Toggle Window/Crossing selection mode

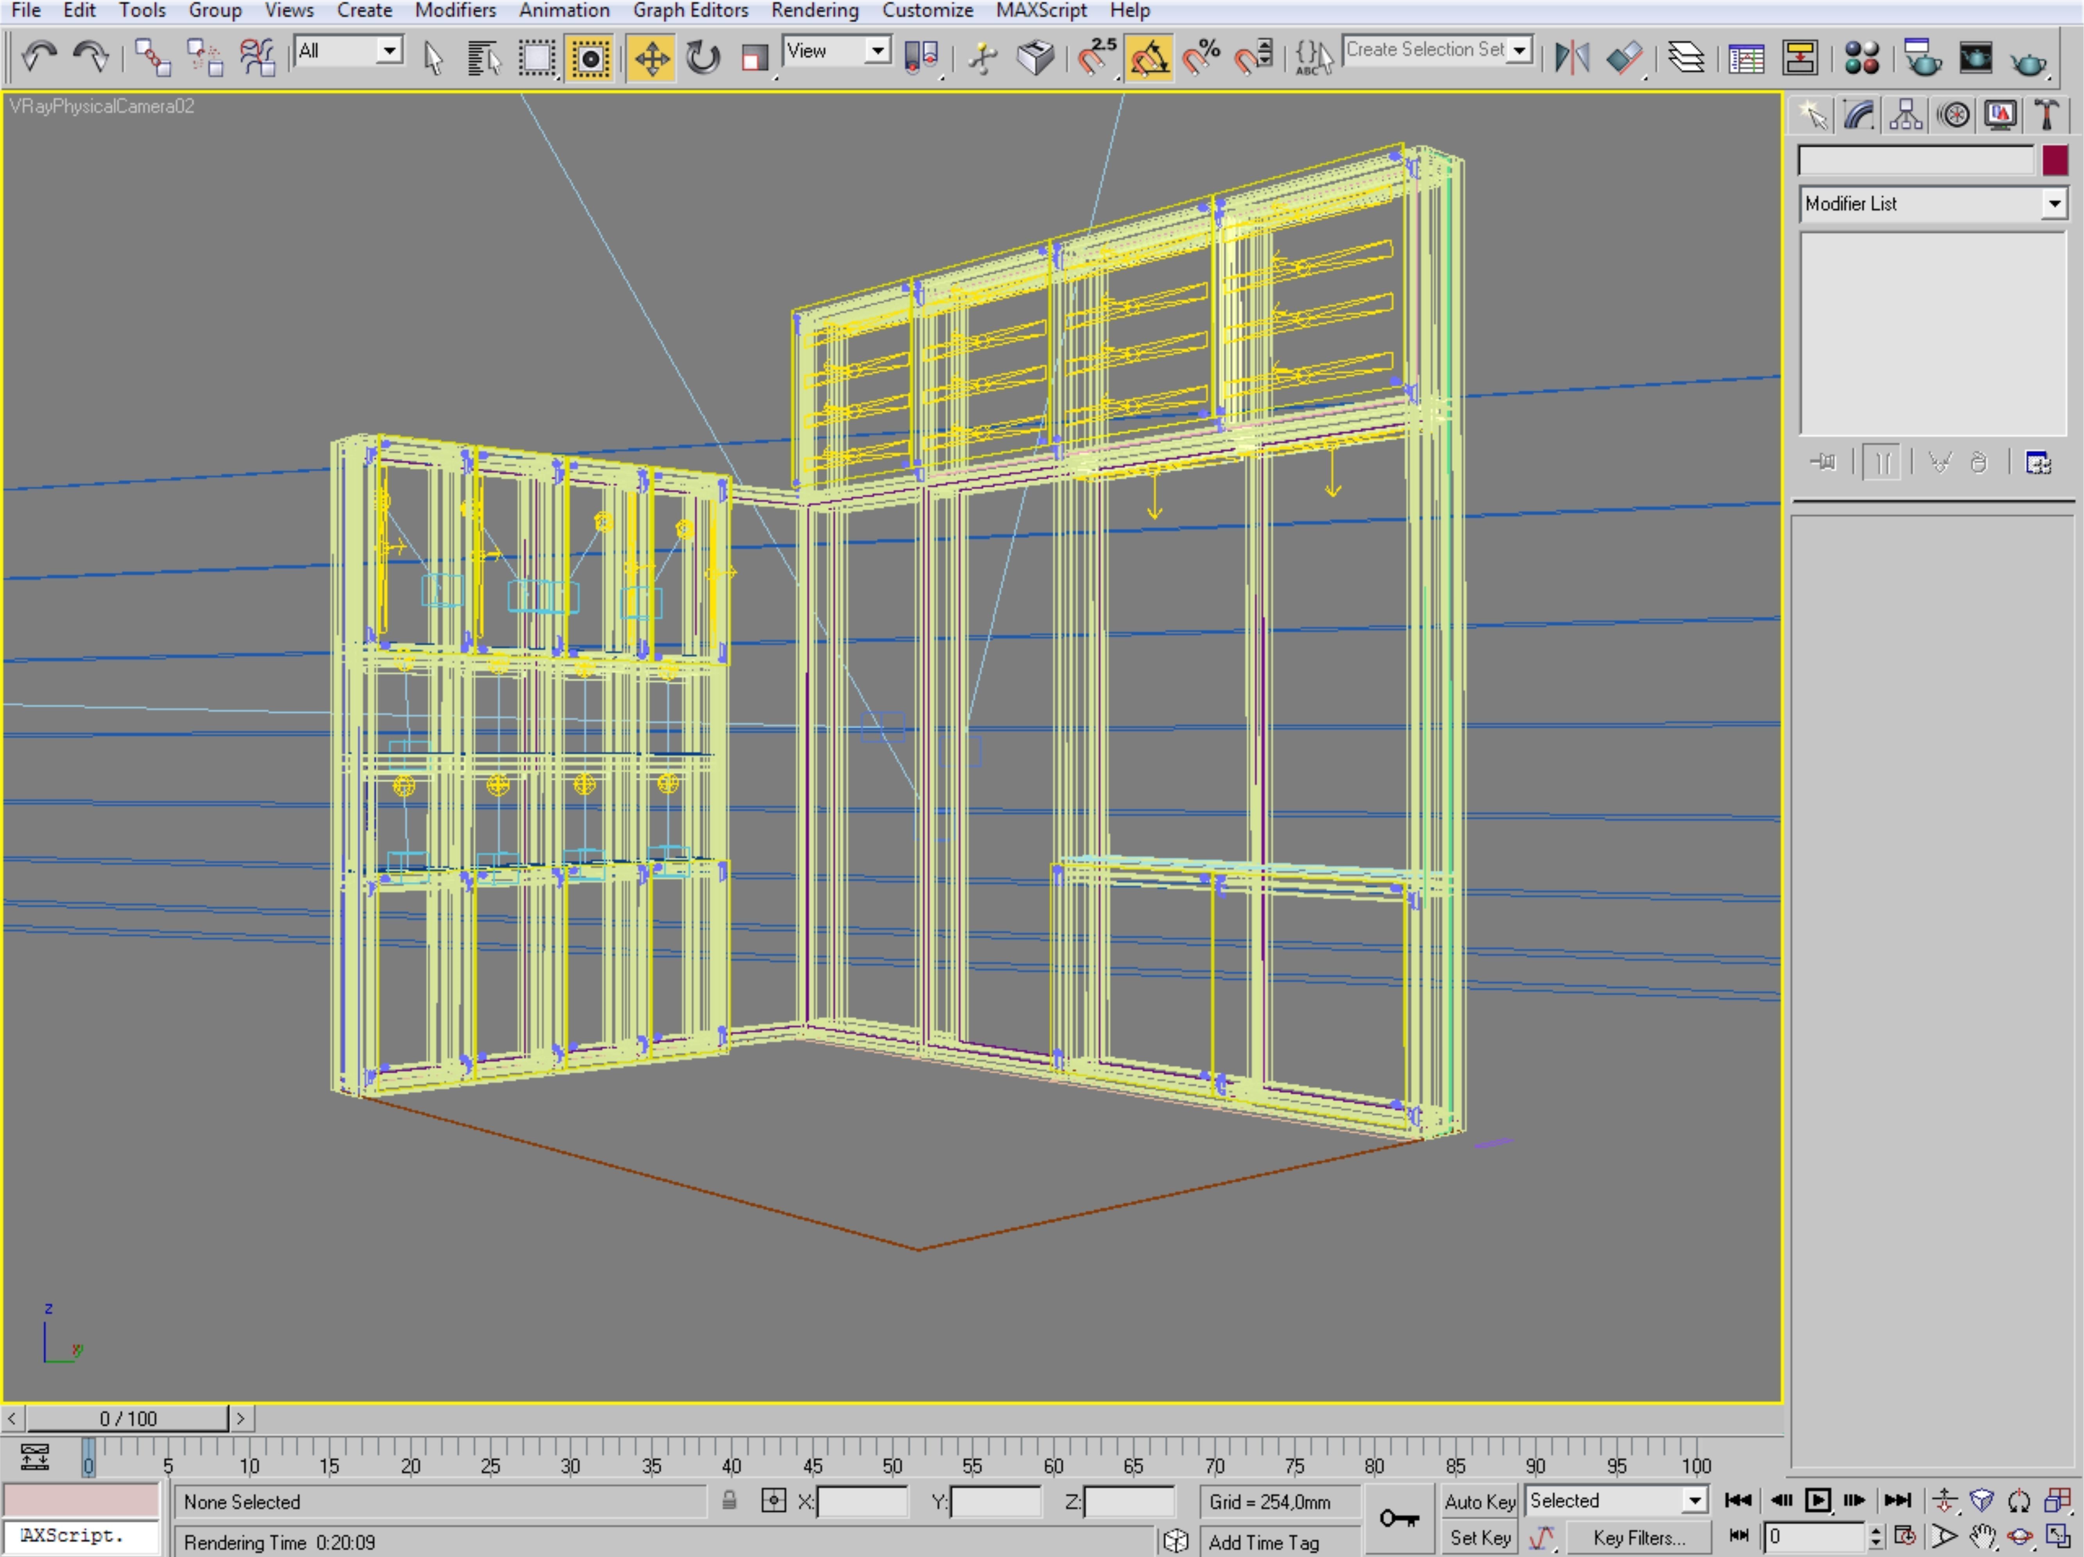point(591,59)
